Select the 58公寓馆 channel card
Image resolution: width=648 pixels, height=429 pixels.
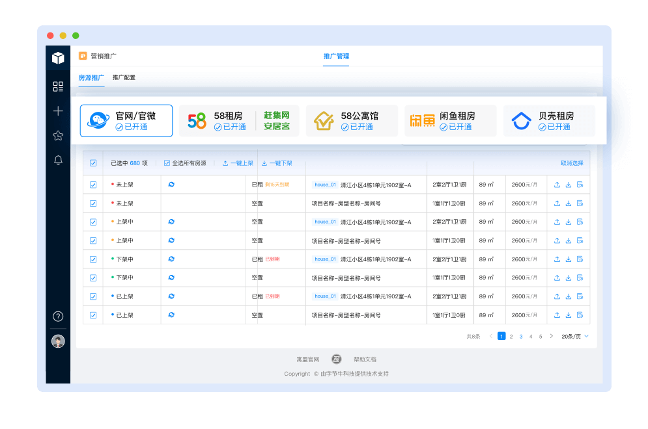[x=352, y=120]
